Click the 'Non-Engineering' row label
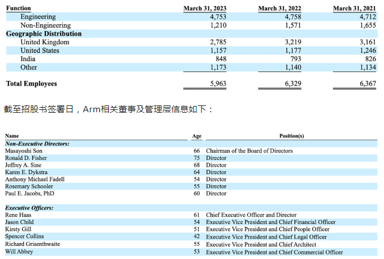This screenshot has width=384, height=259. 45,25
